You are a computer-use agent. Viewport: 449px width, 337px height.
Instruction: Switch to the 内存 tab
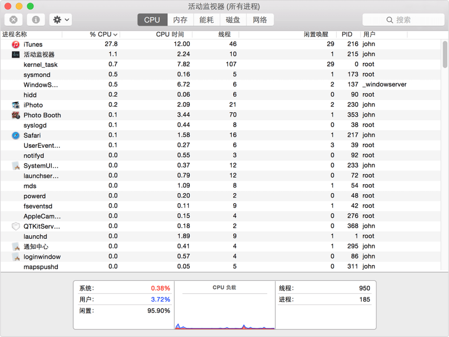click(180, 20)
